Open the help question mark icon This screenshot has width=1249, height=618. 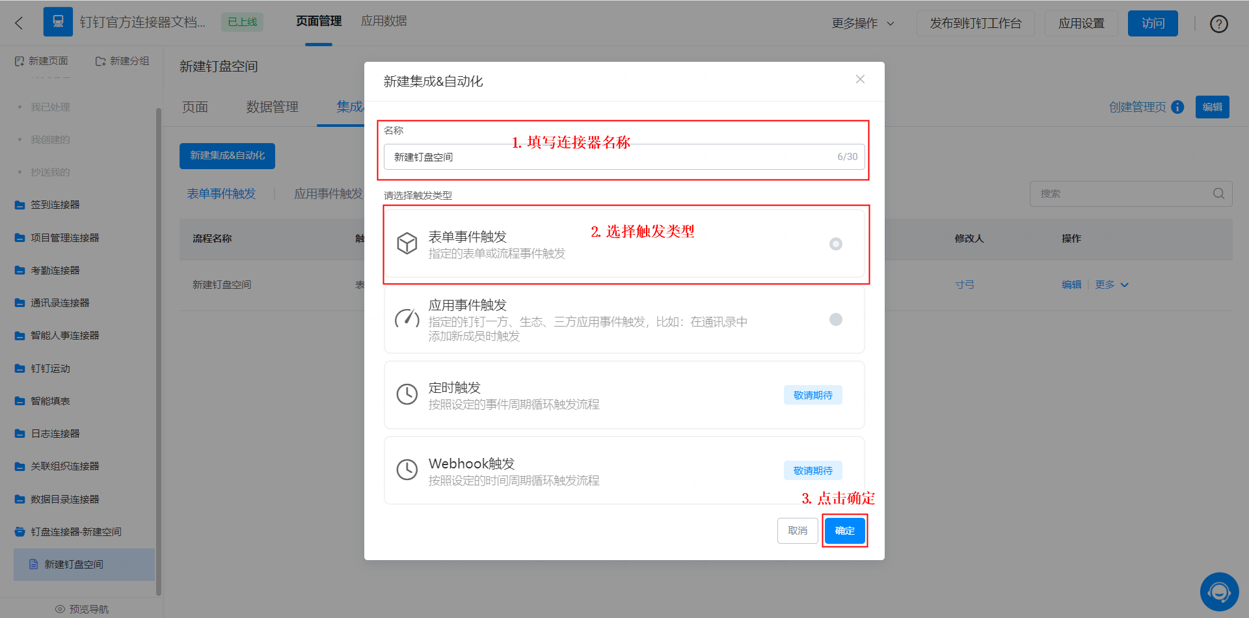pyautogui.click(x=1218, y=23)
